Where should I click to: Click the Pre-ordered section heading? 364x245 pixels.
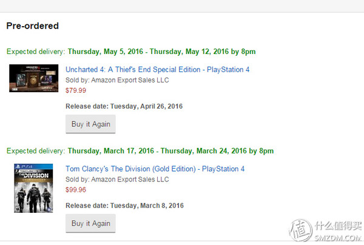click(x=32, y=26)
